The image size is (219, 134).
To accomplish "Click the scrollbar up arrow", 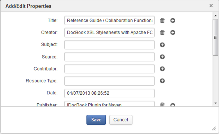I will [216, 16].
